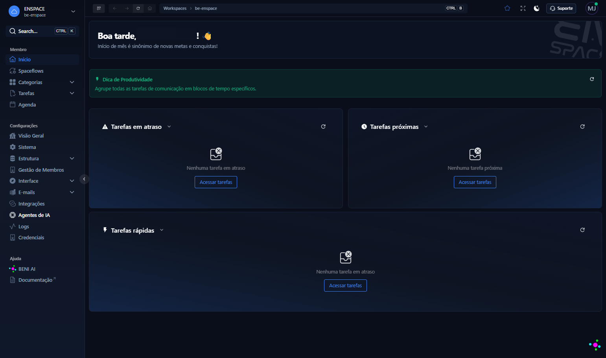The image size is (606, 358).
Task: Go home via the top bar house icon
Action: tap(150, 8)
